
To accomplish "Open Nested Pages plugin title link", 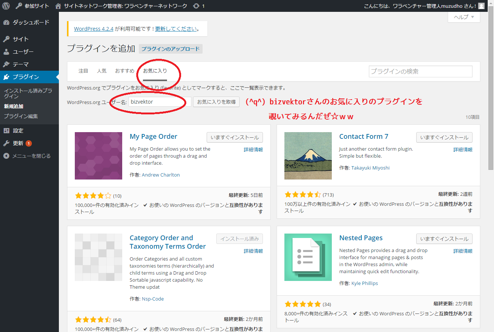I will click(361, 238).
